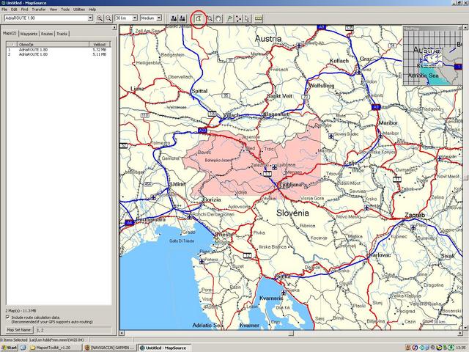Open the NAVIGACIJA GARMIN taskbar window
This screenshot has height=352, width=469.
point(110,348)
